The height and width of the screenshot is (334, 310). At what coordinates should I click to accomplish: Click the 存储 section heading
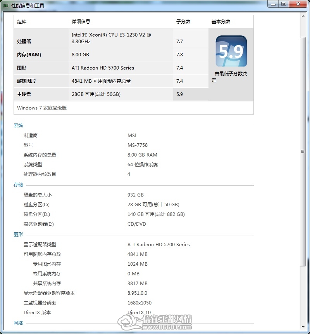(18, 185)
